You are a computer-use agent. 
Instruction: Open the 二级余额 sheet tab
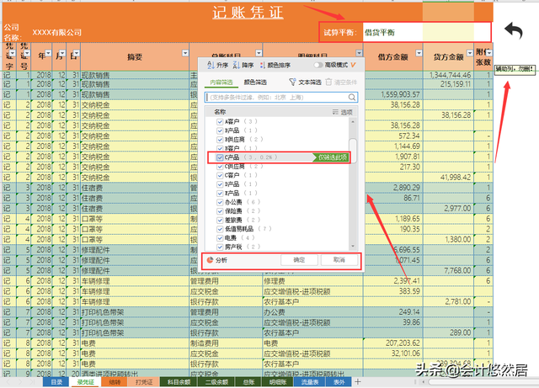coord(216,382)
